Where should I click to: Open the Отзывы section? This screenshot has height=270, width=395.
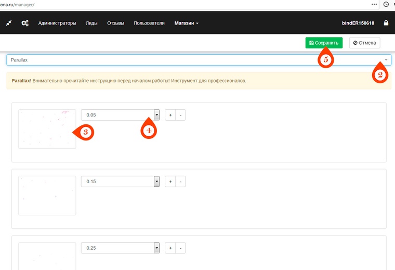(x=115, y=23)
